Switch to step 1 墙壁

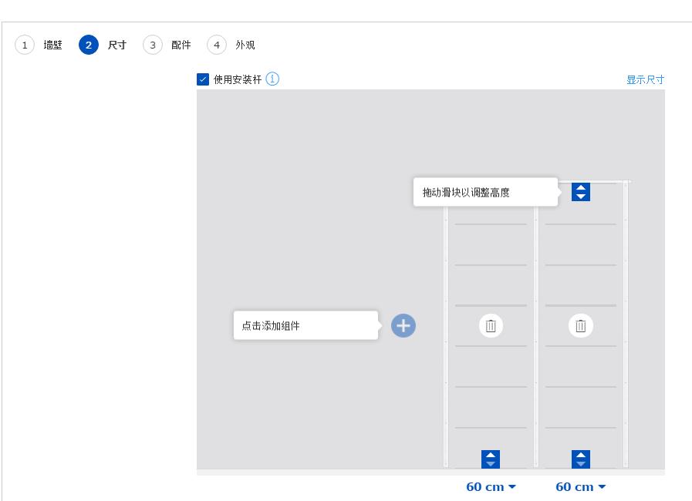click(x=39, y=45)
